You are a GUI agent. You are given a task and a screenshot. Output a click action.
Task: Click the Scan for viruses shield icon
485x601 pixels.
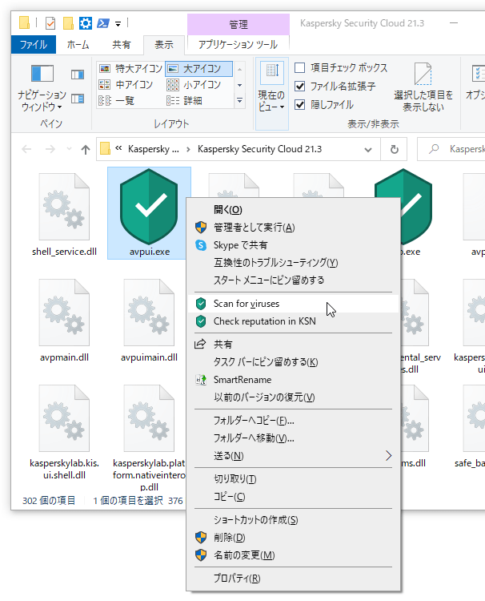[201, 304]
